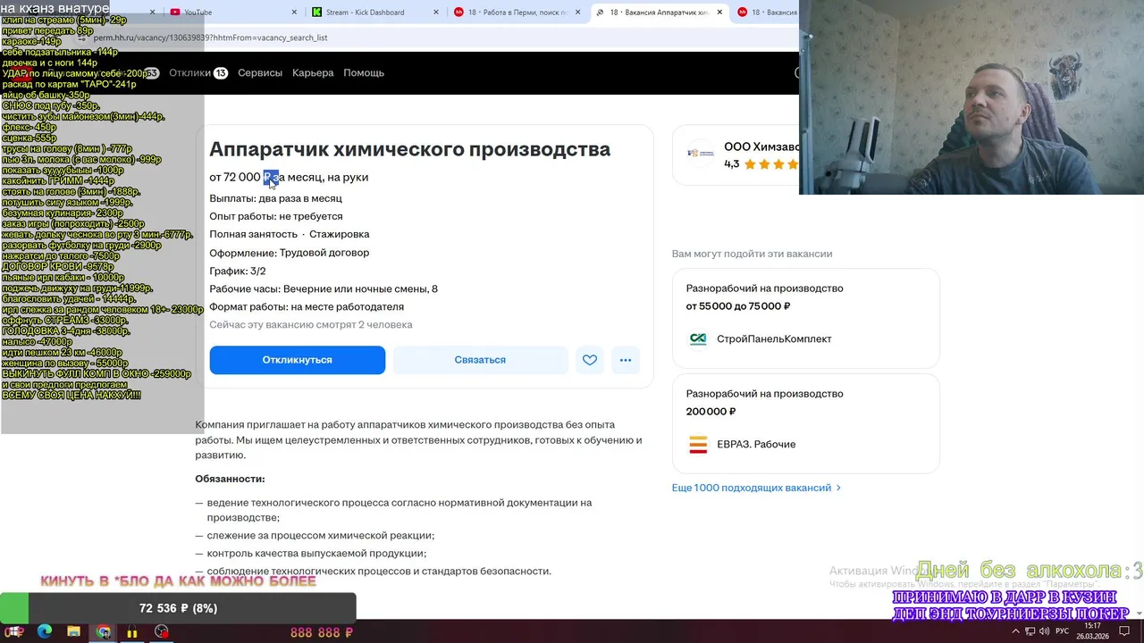Open Microsoft Edge from the taskbar

point(45,632)
